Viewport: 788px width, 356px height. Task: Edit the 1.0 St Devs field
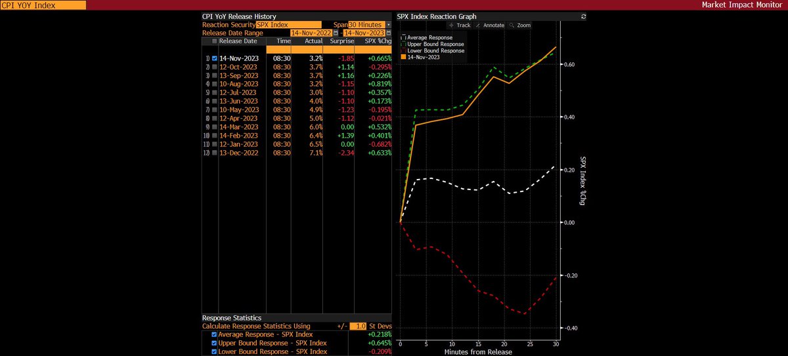357,326
